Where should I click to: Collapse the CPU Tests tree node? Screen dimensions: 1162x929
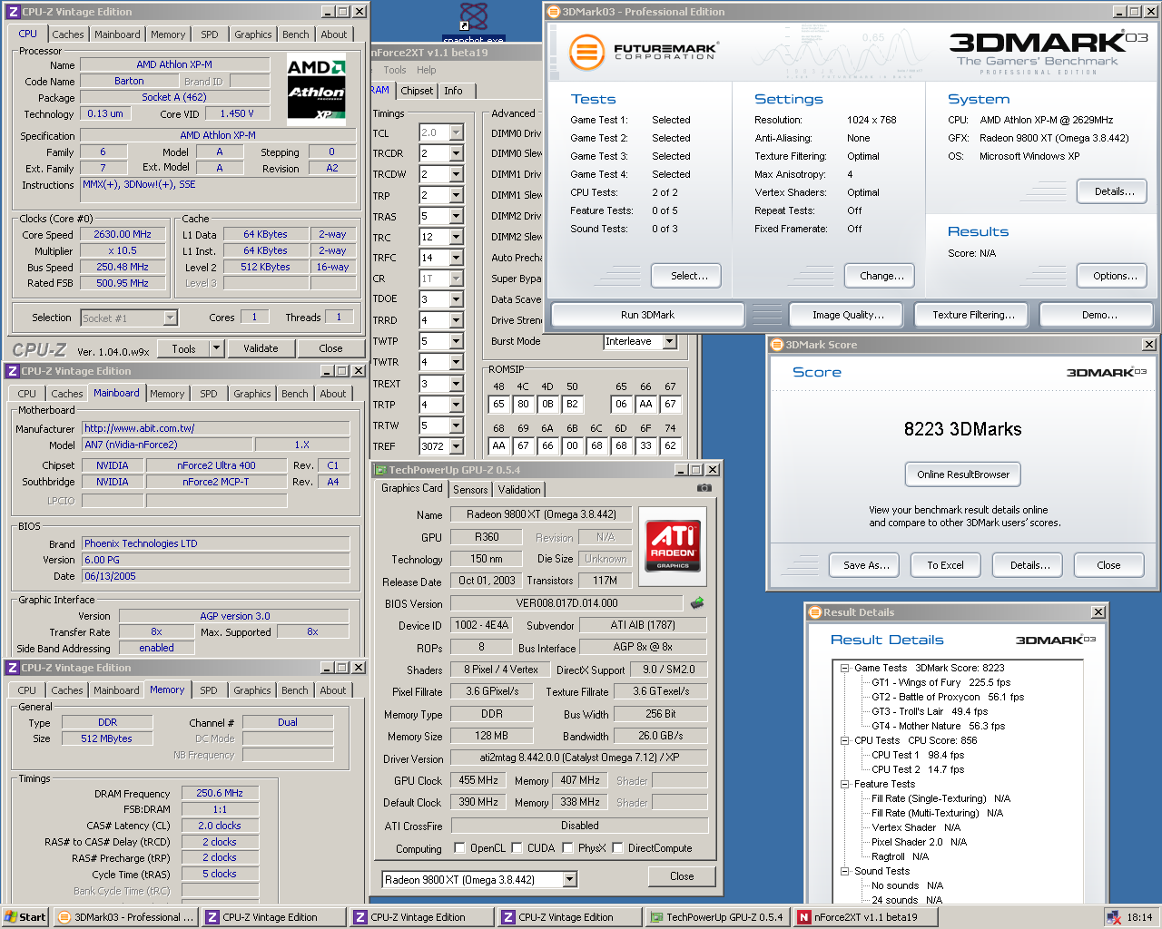click(844, 740)
